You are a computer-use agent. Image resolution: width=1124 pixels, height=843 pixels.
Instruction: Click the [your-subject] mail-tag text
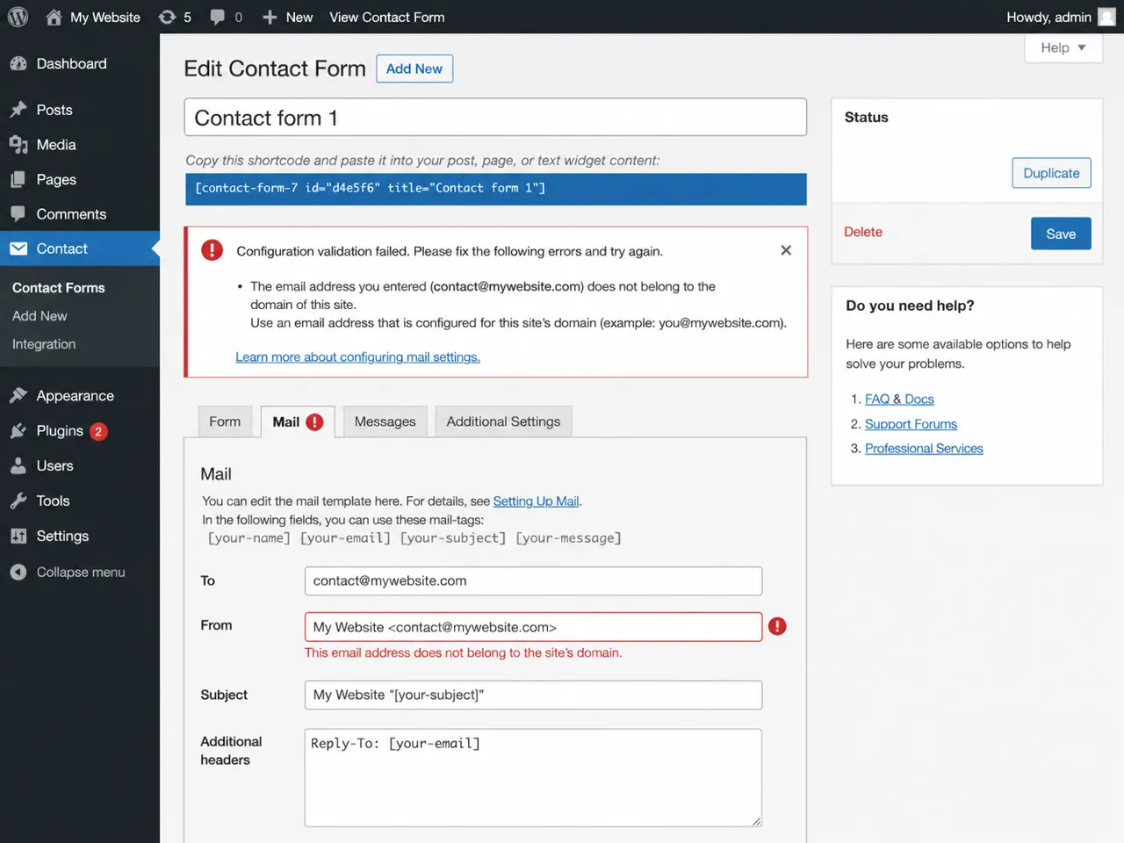point(453,537)
